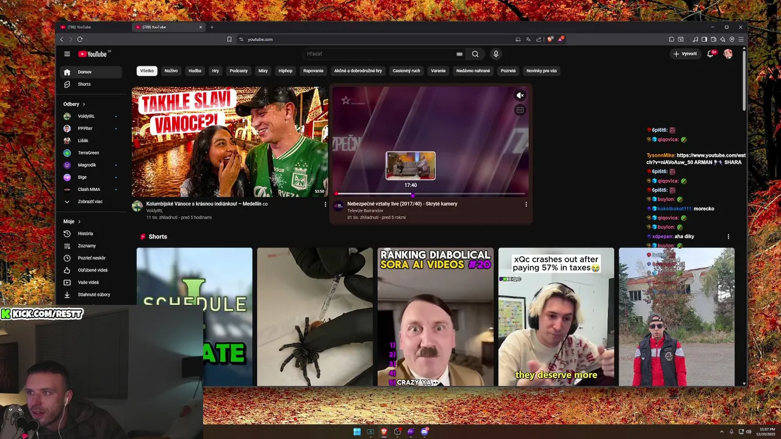
Task: Open the media control music note icon
Action: (x=695, y=39)
